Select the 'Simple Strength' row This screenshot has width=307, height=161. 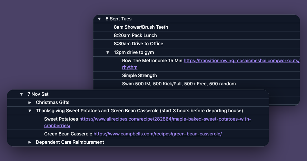coord(197,76)
